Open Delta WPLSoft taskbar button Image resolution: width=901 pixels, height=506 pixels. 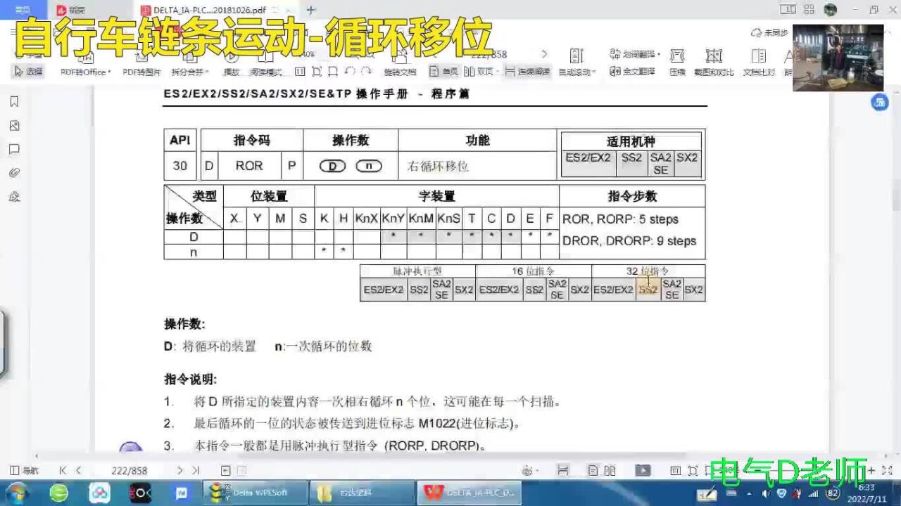[x=256, y=493]
